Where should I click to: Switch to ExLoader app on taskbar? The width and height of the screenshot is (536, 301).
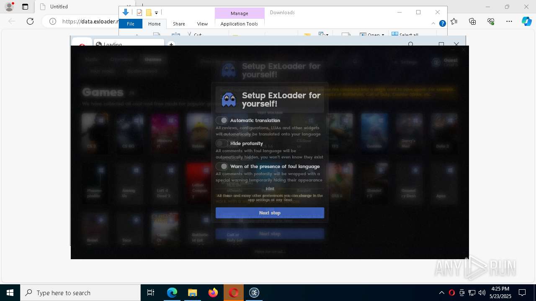tap(254, 293)
